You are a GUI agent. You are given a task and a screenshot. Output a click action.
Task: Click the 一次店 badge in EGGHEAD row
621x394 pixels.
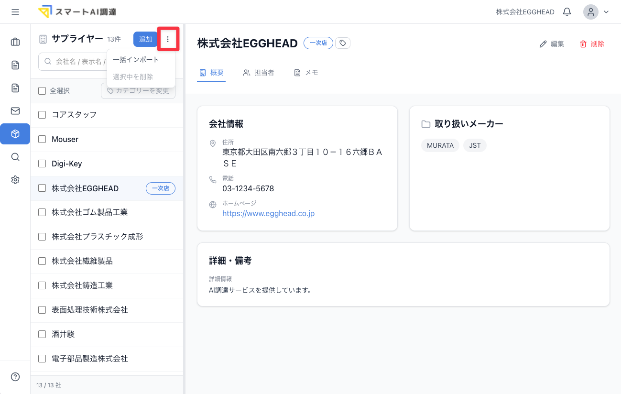(x=161, y=188)
